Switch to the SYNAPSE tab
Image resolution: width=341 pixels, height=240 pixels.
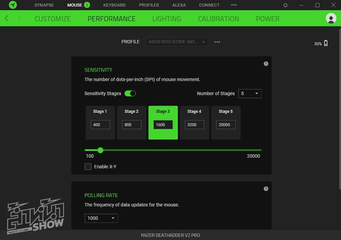coord(44,5)
